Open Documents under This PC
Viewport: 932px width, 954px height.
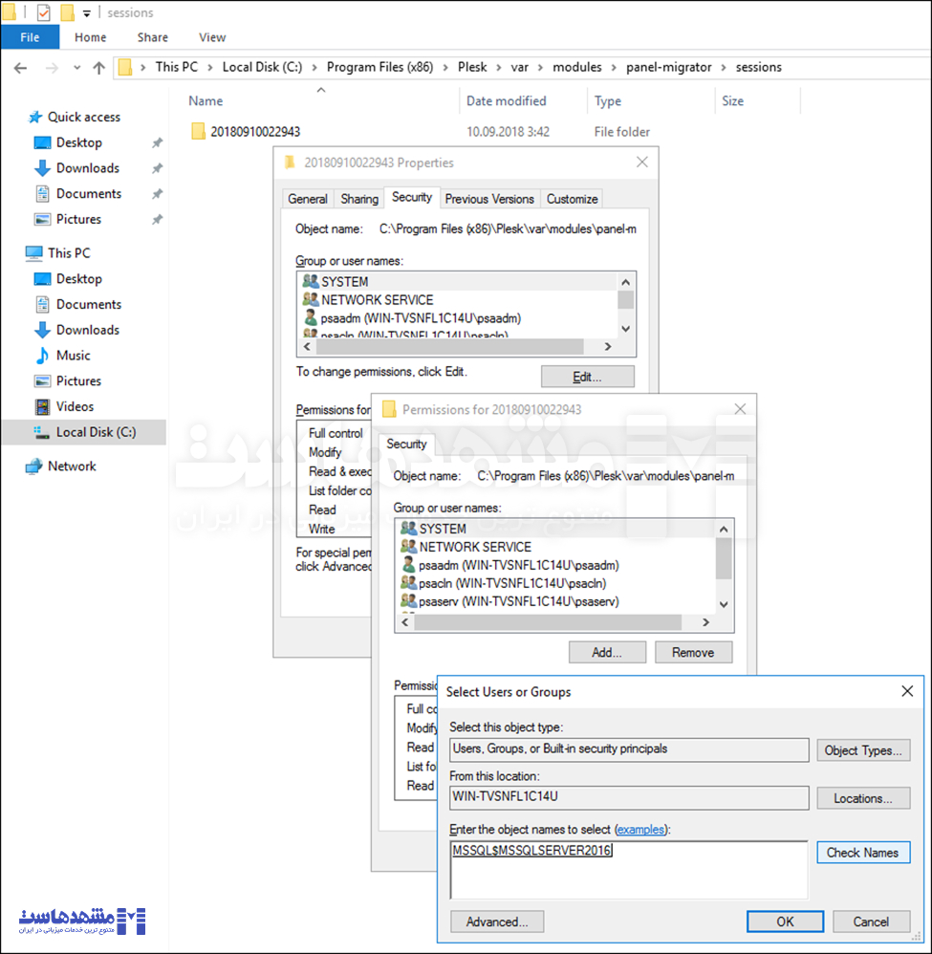(89, 304)
